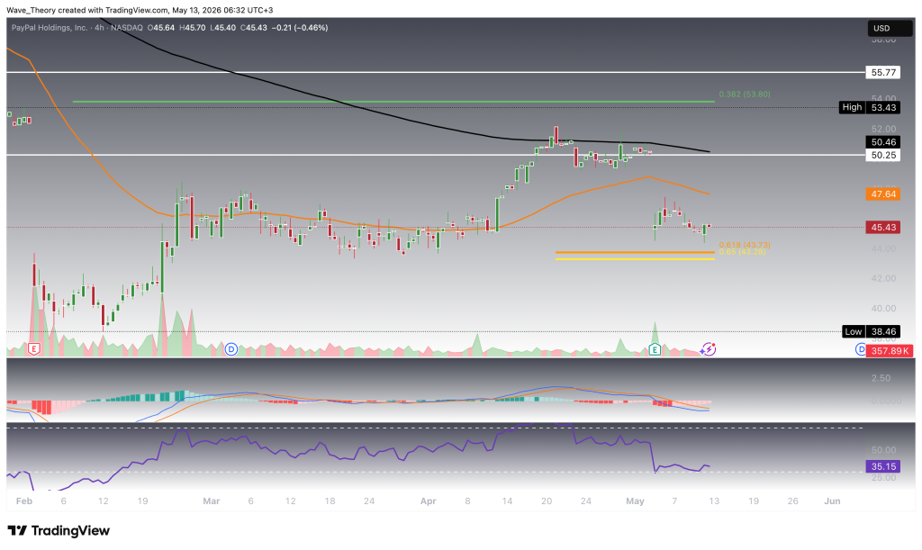Click the High 53.43 price label
922x550 pixels.
click(x=870, y=107)
